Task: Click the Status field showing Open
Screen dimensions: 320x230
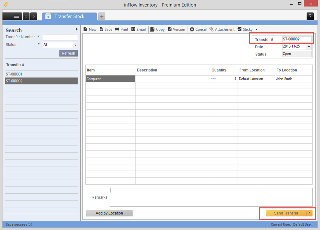Action: [297, 54]
